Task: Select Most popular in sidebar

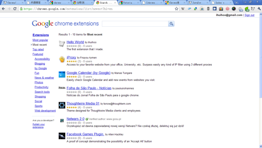Action: click(x=40, y=40)
